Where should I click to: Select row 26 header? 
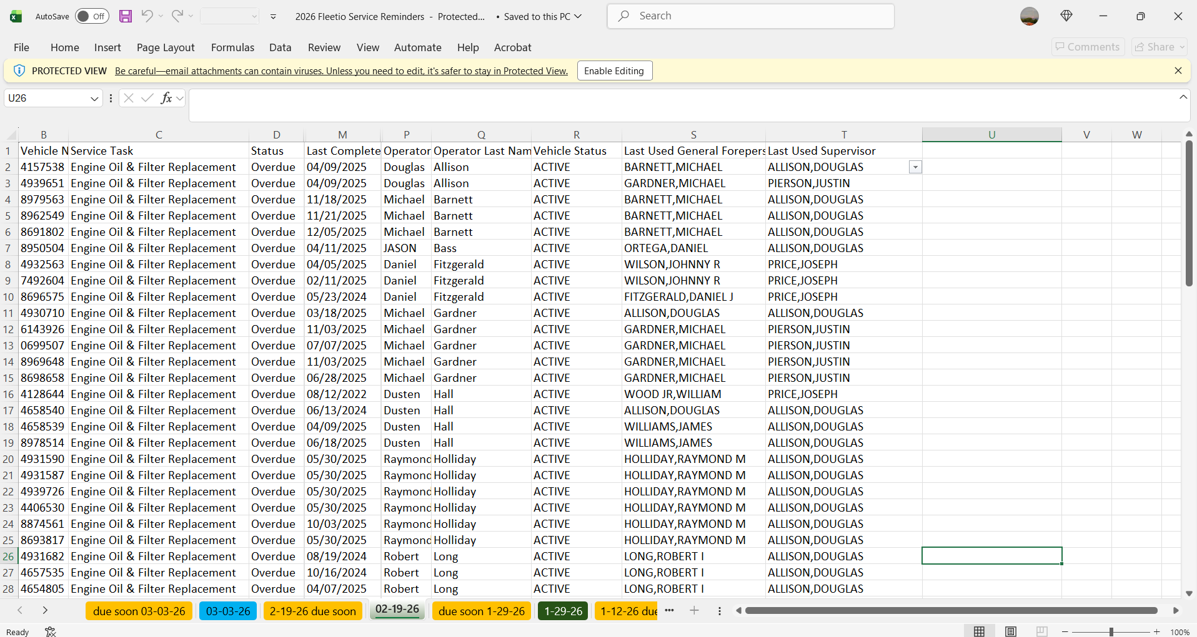pyautogui.click(x=9, y=556)
